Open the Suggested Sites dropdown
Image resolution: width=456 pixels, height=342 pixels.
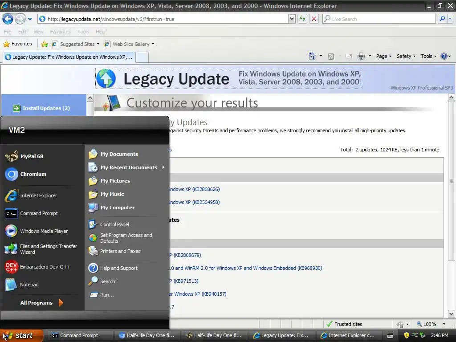pos(98,44)
